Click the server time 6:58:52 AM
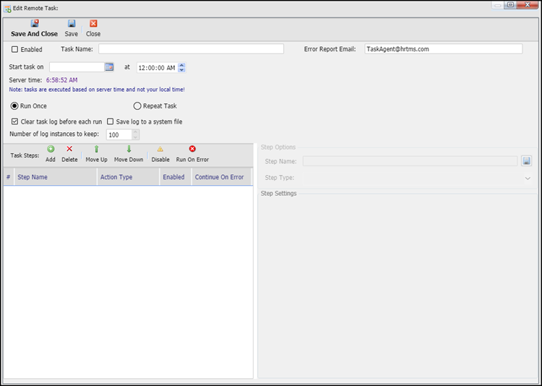 [x=62, y=80]
